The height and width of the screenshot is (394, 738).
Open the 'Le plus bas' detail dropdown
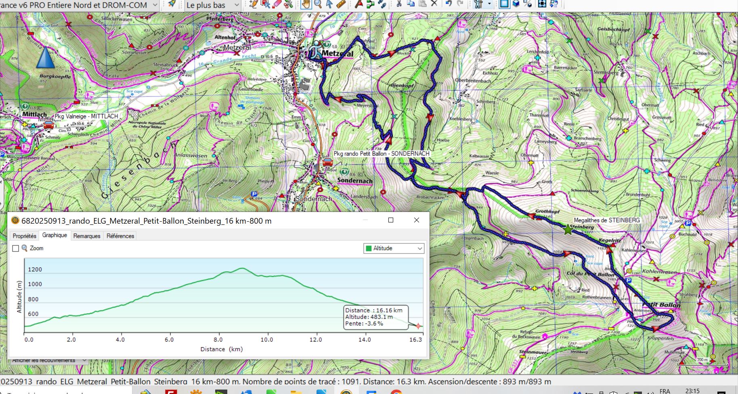tap(237, 5)
